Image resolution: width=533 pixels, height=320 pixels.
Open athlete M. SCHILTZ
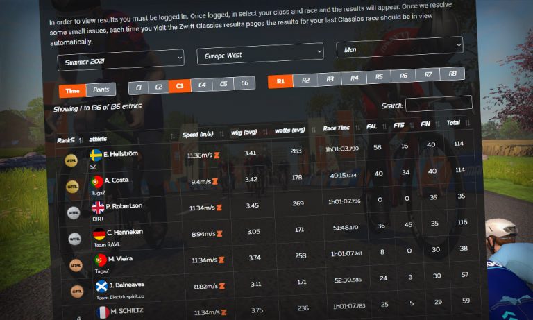[127, 311]
